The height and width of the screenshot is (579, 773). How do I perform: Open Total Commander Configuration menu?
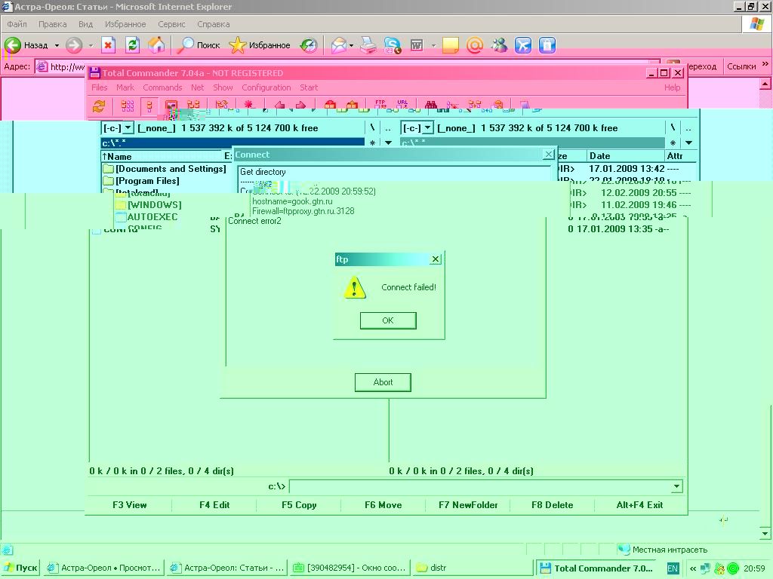[266, 87]
